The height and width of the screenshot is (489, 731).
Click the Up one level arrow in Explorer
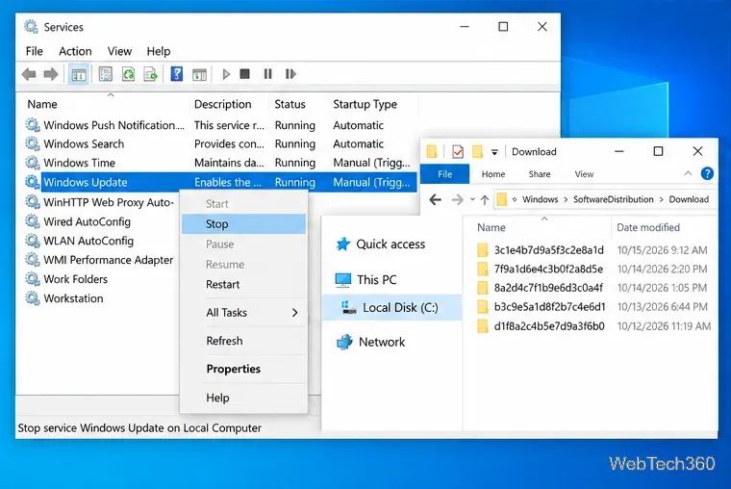pyautogui.click(x=485, y=199)
